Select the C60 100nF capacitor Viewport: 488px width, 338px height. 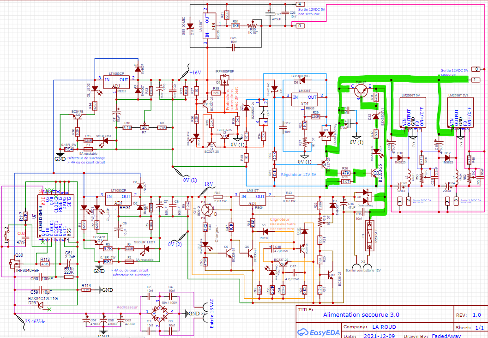click(41, 277)
